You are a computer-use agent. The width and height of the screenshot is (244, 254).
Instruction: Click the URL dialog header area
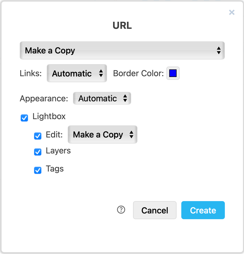pos(122,25)
